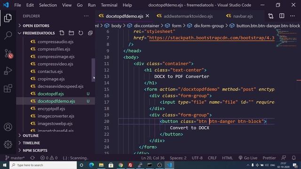This screenshot has height=169, width=301.
Task: Click Ln 20, Col 36 go to line
Action: pos(153,158)
